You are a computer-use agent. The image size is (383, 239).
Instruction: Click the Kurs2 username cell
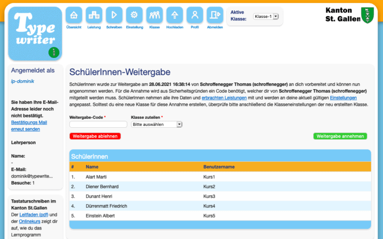209,187
